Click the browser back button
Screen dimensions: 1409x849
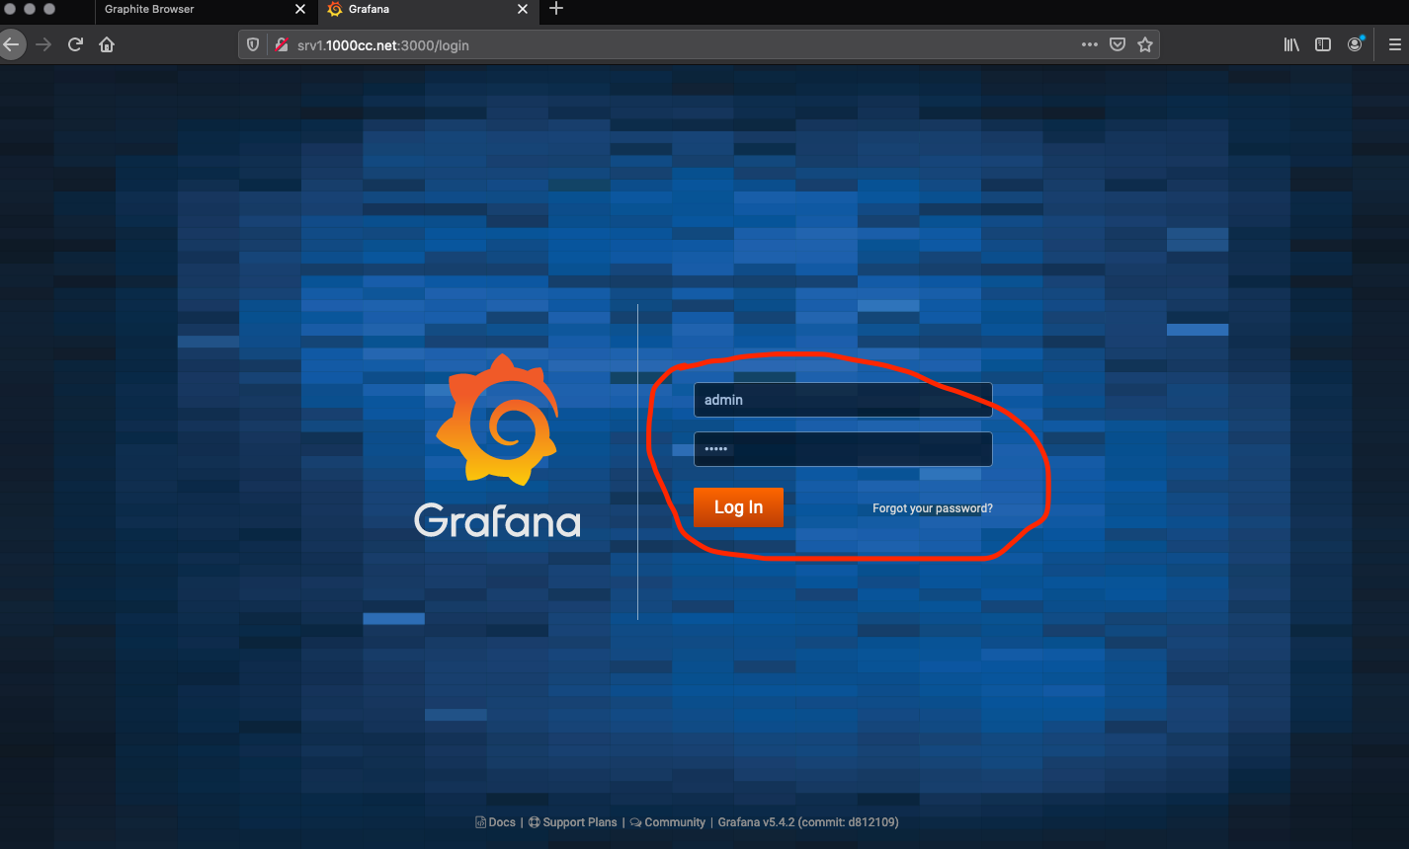pyautogui.click(x=11, y=44)
